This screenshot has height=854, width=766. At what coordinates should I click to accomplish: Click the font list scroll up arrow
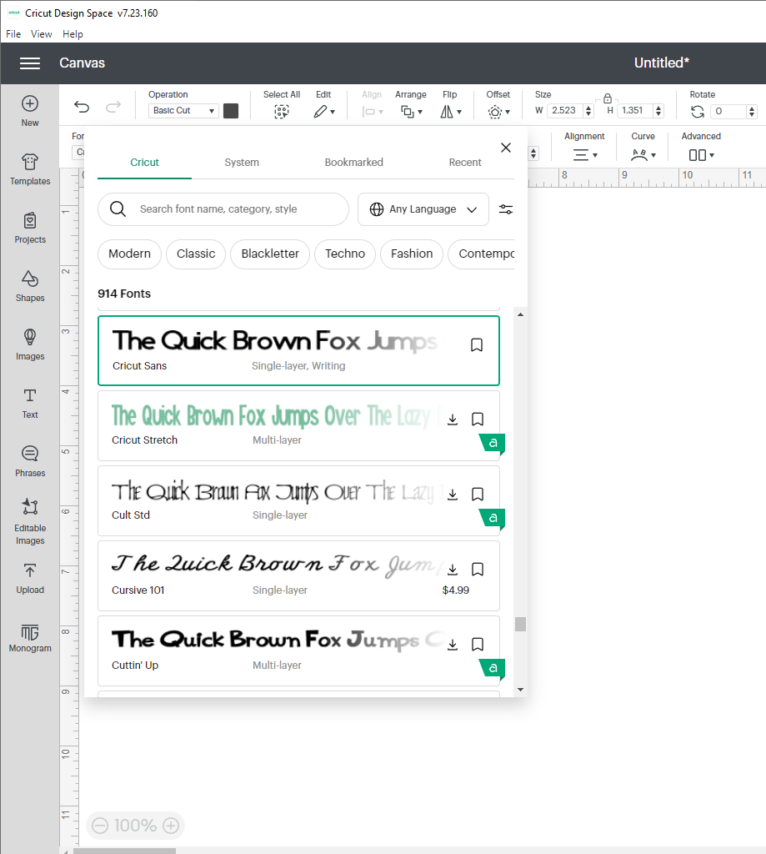pos(520,314)
